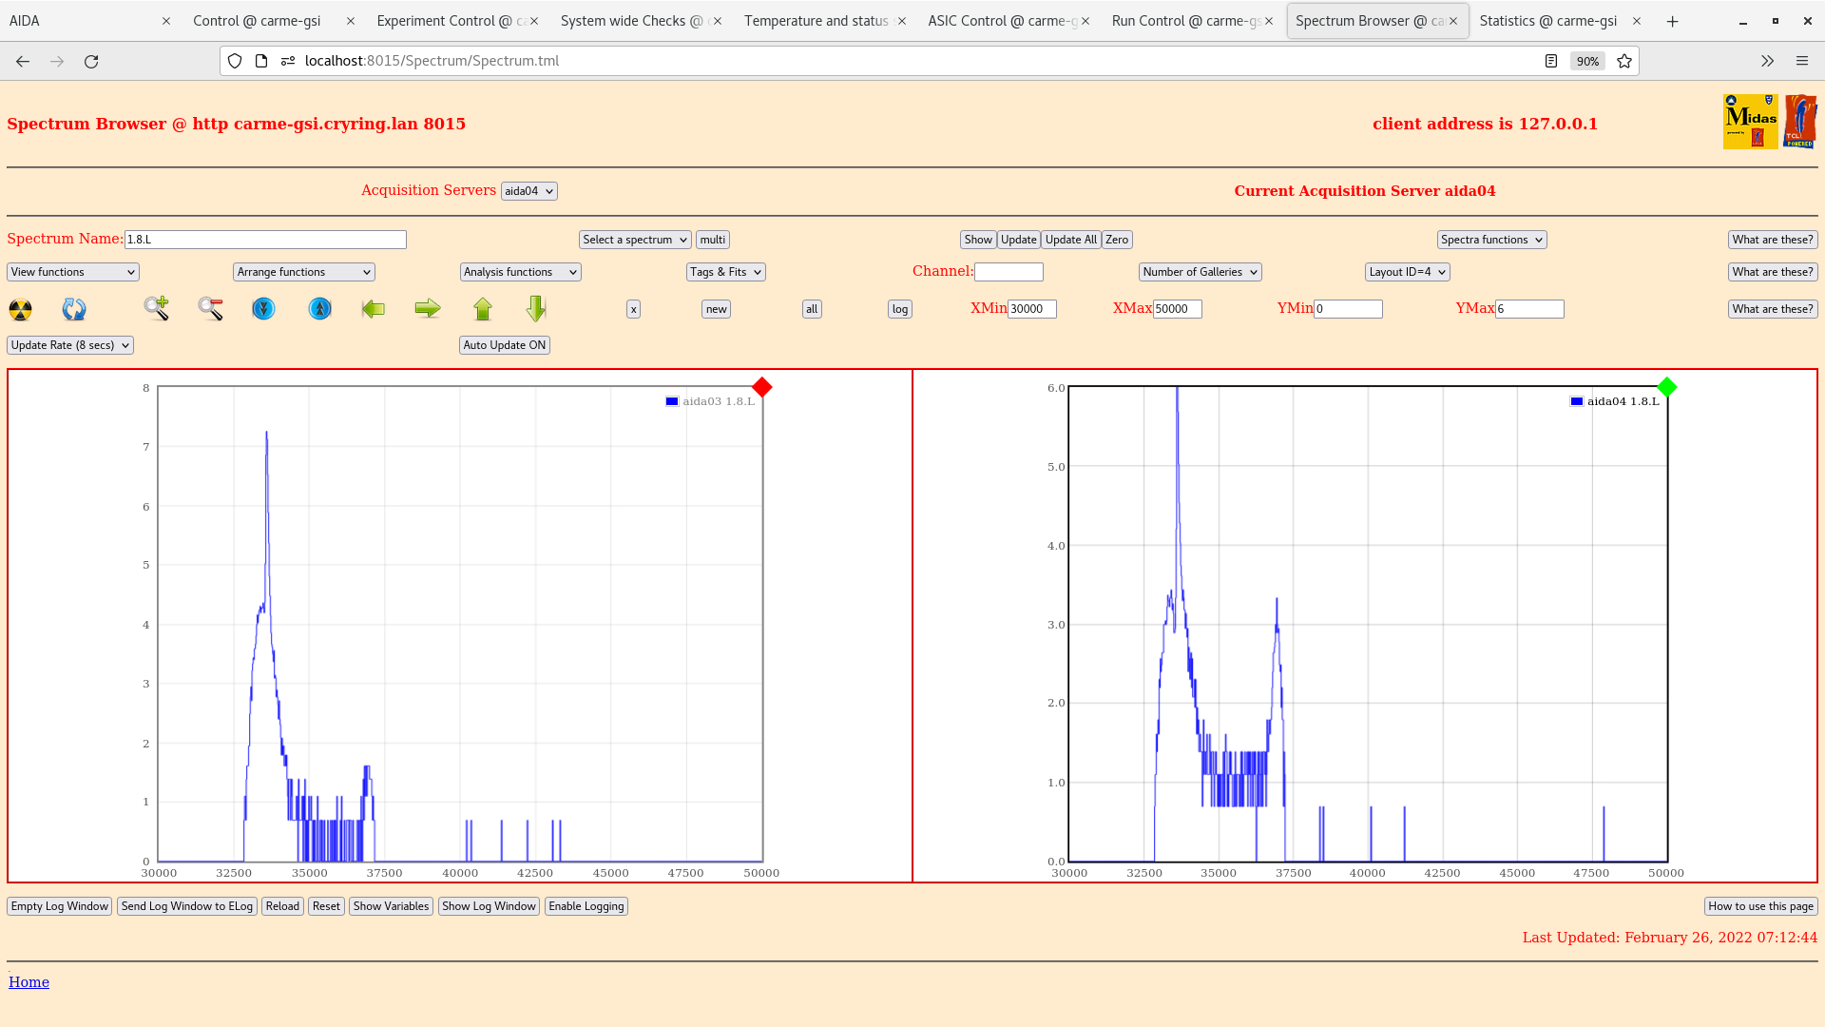Click the Send Log Window to ELog button

point(187,906)
